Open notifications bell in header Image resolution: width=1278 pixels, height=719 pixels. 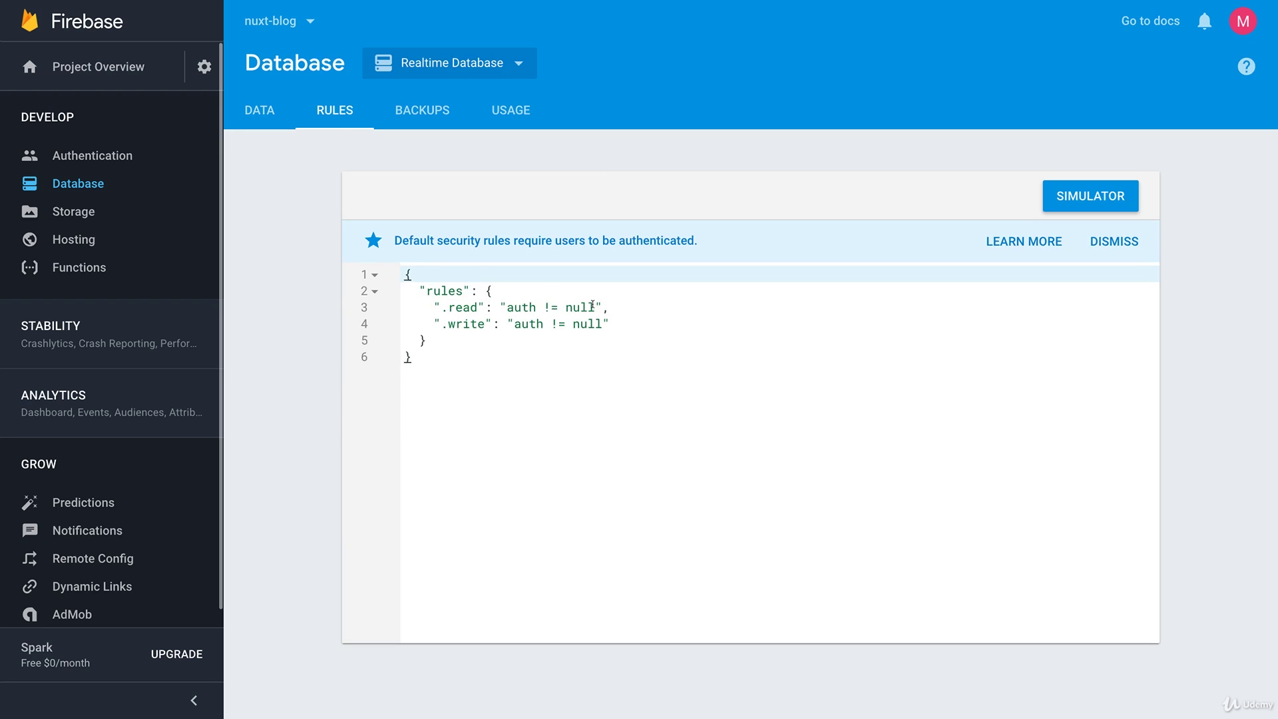coord(1204,21)
